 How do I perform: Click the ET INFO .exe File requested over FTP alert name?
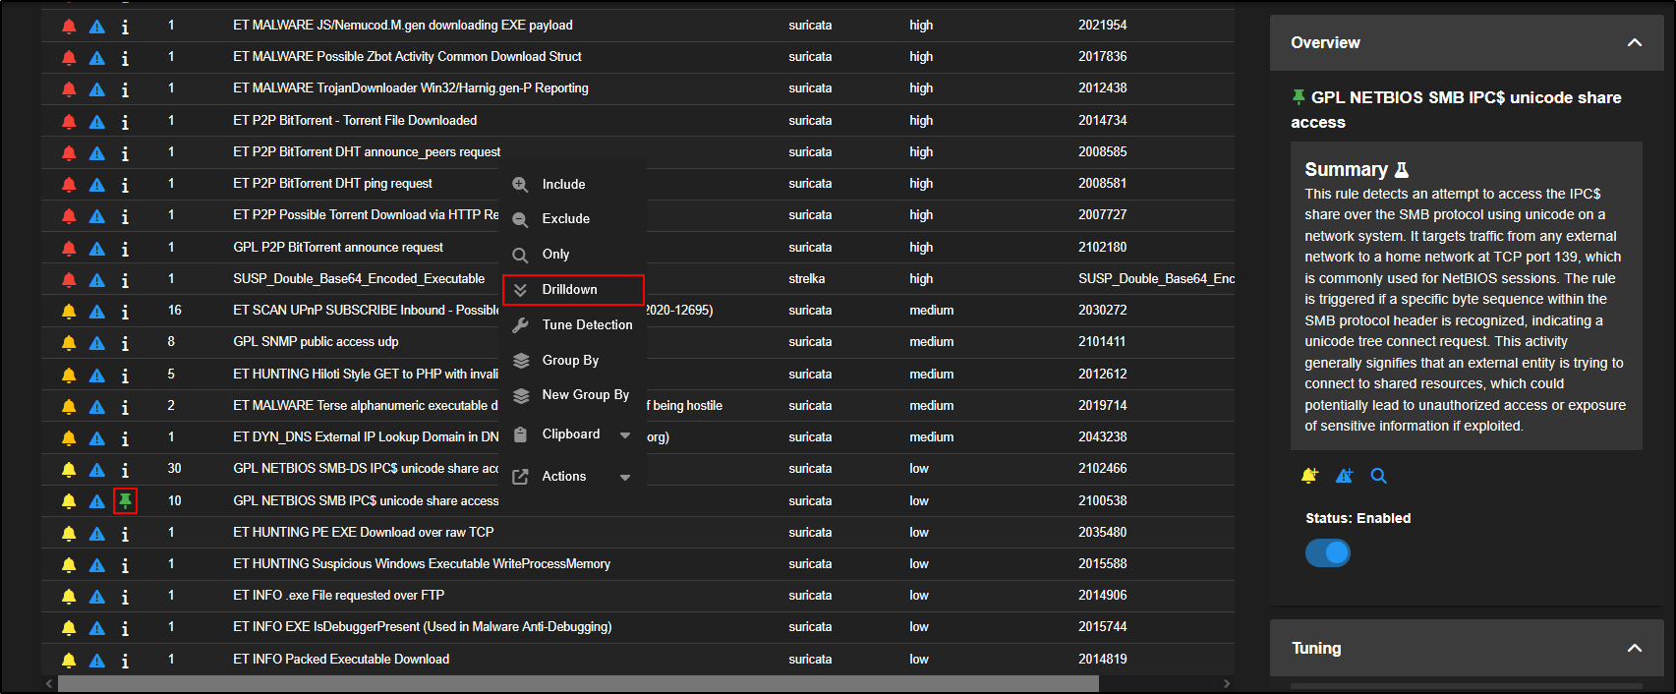(338, 596)
